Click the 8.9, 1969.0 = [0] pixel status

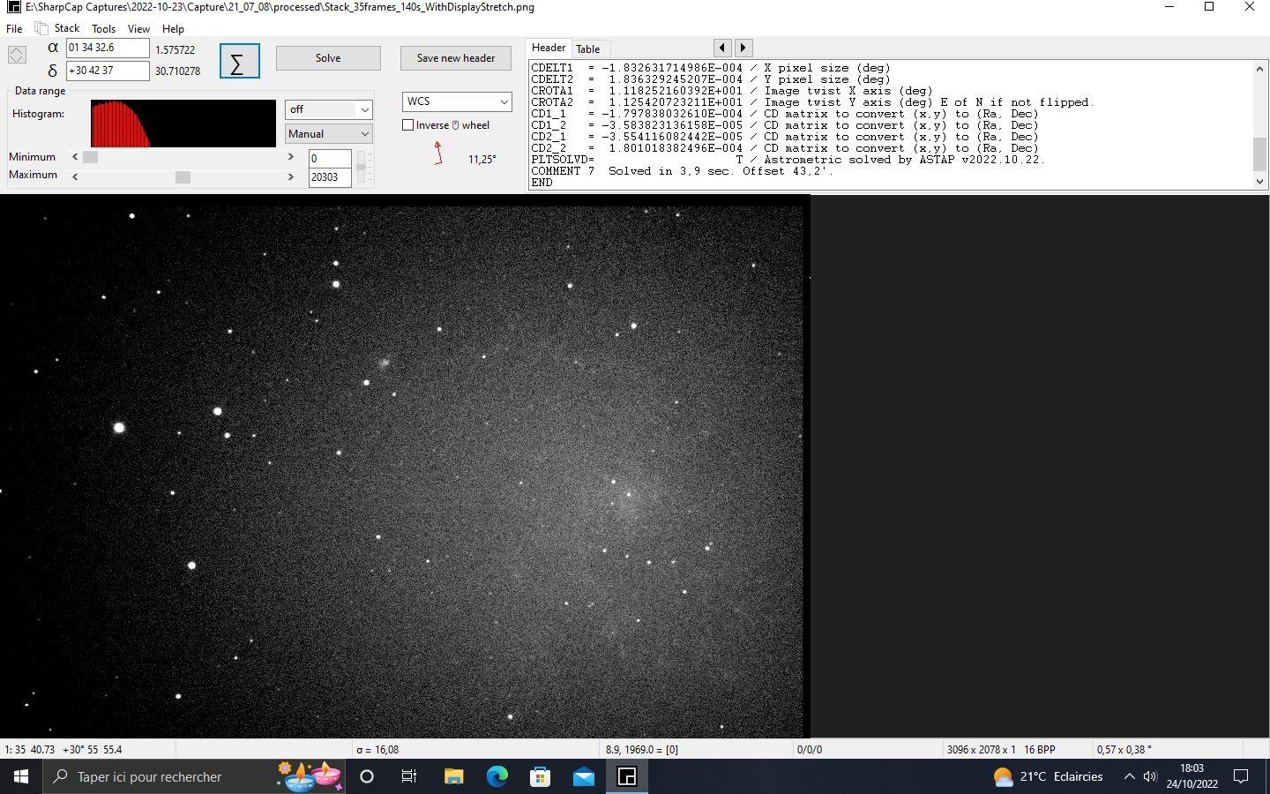coord(642,750)
